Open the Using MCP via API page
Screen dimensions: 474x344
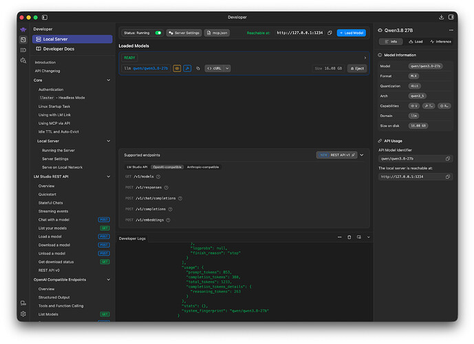(x=54, y=124)
